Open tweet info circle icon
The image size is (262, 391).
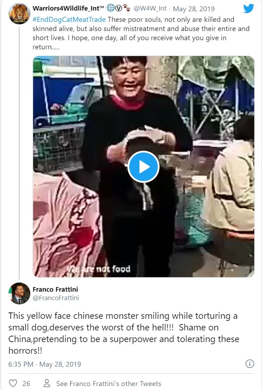point(250,364)
